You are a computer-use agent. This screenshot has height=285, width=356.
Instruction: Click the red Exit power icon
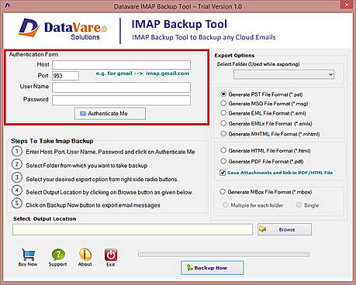(111, 255)
